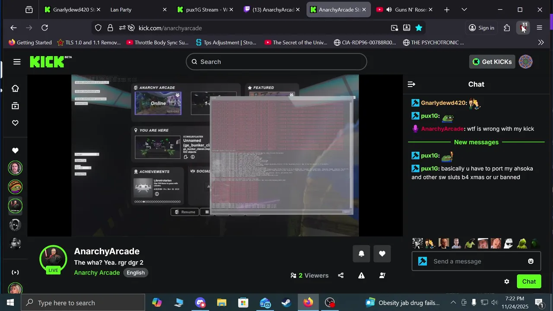The image size is (553, 311).
Task: Open the Firefox application menu
Action: (x=539, y=28)
